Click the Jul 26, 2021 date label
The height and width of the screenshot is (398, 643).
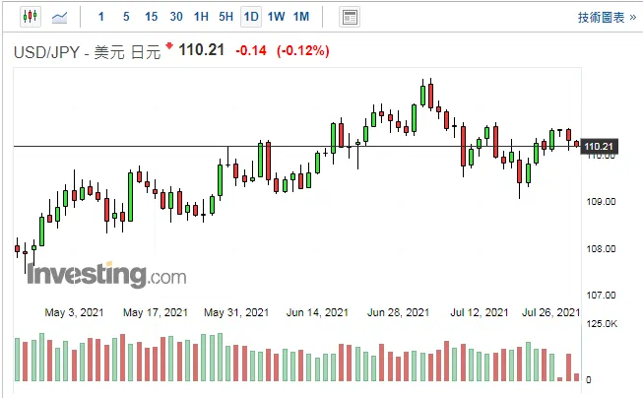tap(550, 312)
